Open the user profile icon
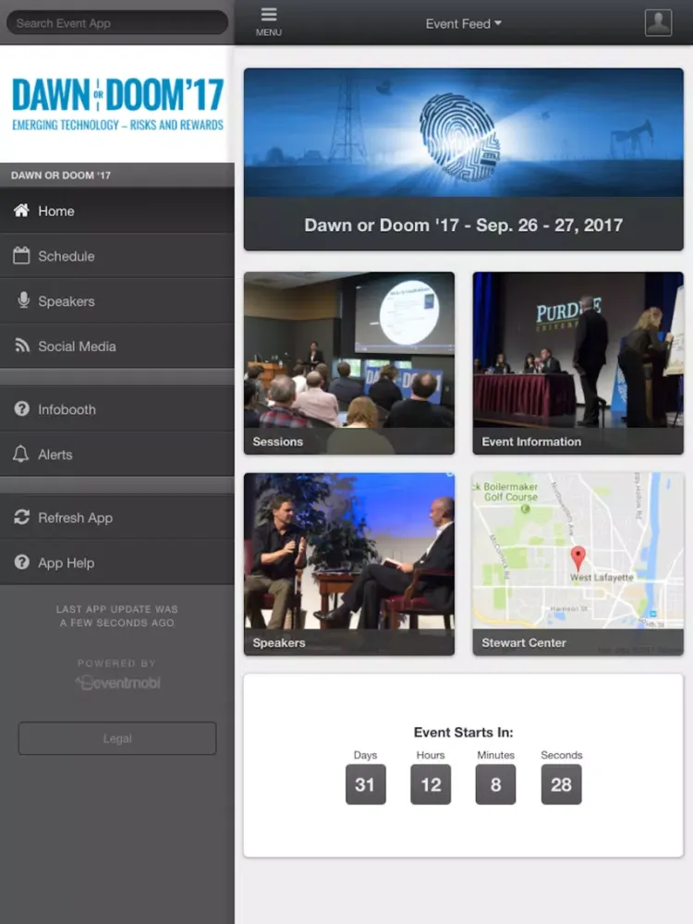693x924 pixels. 658,23
